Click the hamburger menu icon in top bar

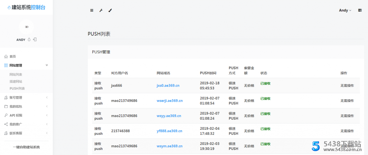pos(92,10)
